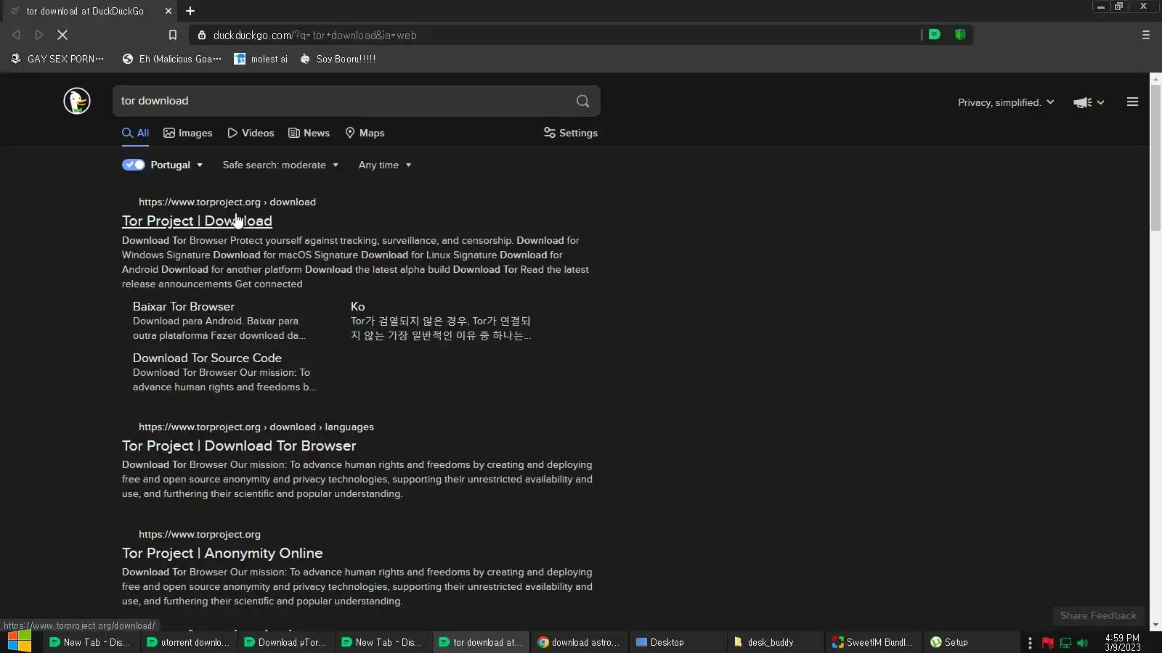Screen dimensions: 1162x653
Task: Open the 'Baixar Tor Browser' sitelink
Action: [184, 307]
